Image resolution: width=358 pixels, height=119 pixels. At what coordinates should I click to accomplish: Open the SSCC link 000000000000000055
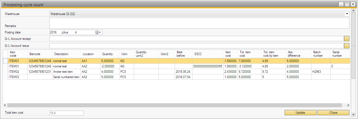[x=207, y=66]
